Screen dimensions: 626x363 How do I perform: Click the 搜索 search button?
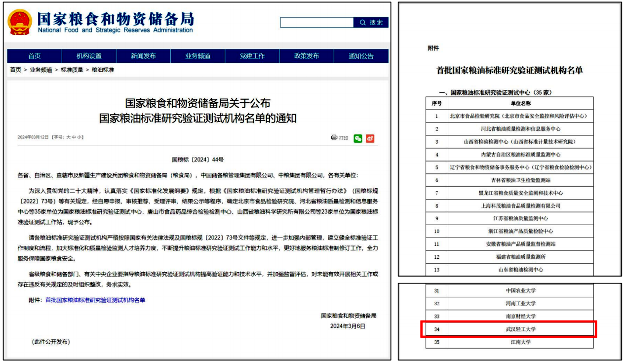click(371, 22)
